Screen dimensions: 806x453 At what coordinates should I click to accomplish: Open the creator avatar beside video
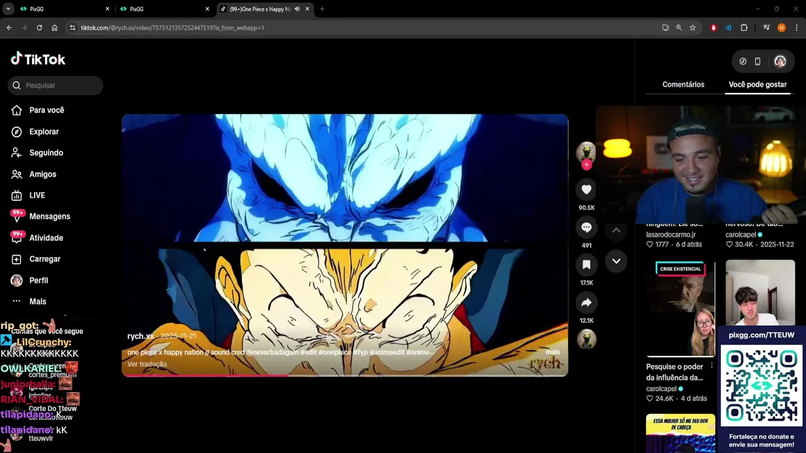(586, 152)
